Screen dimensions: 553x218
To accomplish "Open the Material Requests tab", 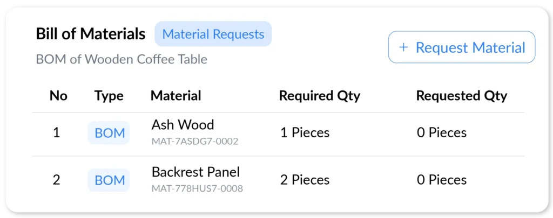I will [x=213, y=34].
